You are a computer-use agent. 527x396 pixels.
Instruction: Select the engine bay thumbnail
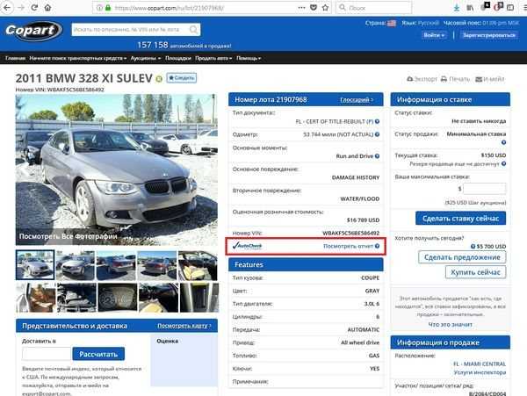(x=76, y=298)
